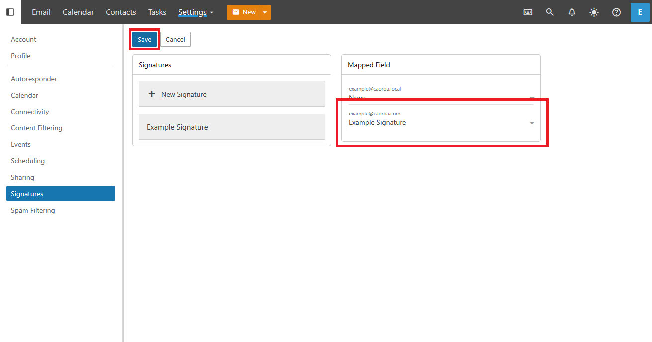Click the plus icon for New Signature
The image size is (652, 342).
pos(152,94)
